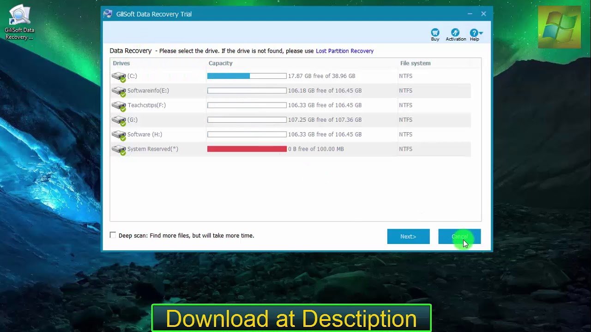Screen dimensions: 591x332
Task: Select text "107.25 GB free of 107.36 GB"
Action: (325, 120)
